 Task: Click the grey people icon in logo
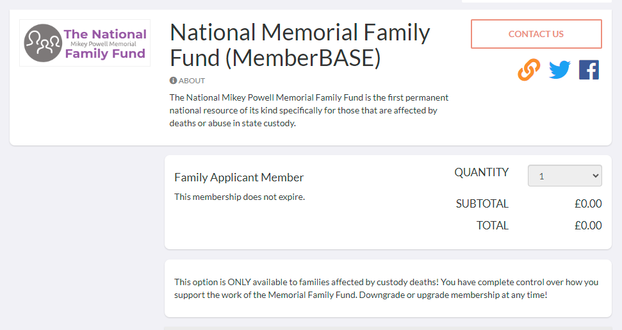pos(43,43)
